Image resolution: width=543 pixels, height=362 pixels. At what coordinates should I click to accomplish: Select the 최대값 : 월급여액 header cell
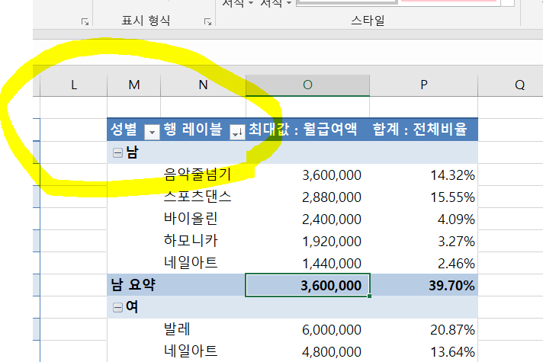point(307,130)
